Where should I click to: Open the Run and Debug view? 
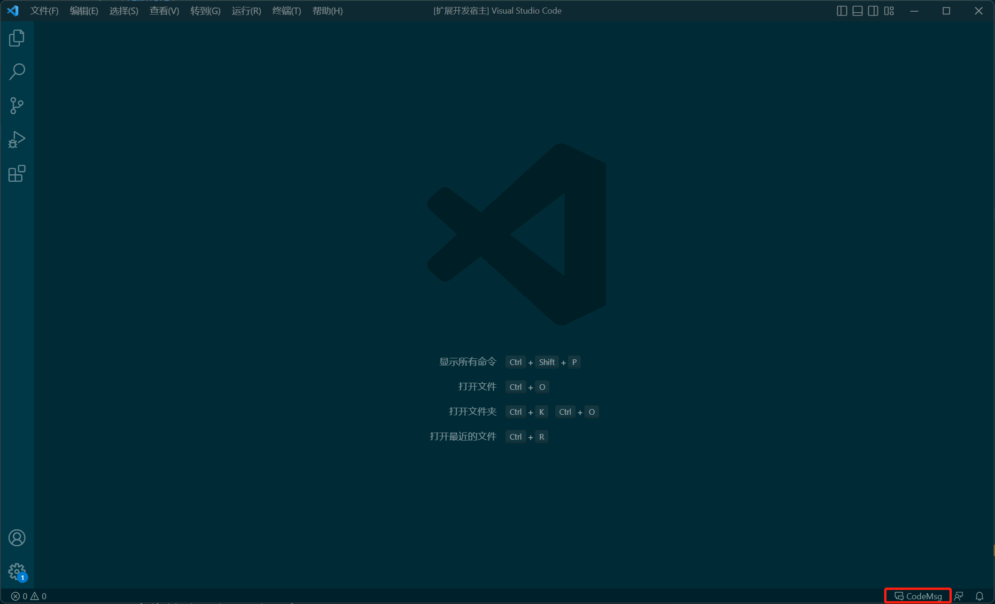click(x=17, y=139)
